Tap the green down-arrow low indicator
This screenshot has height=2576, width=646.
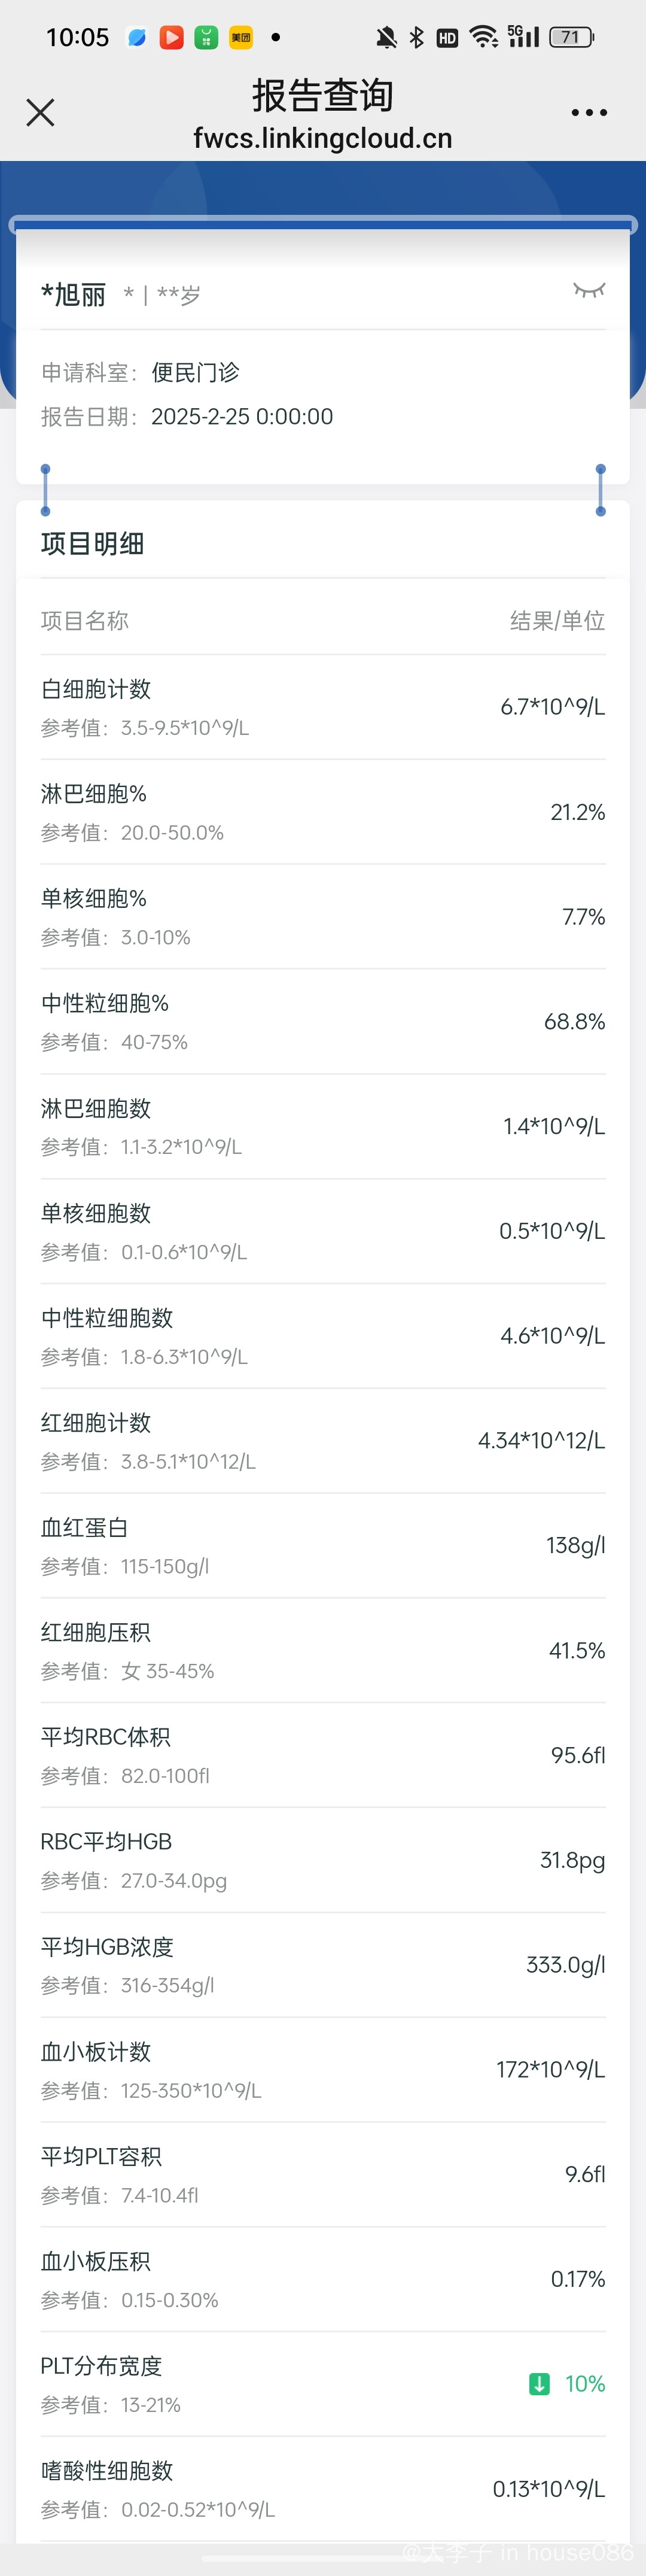click(x=539, y=2384)
